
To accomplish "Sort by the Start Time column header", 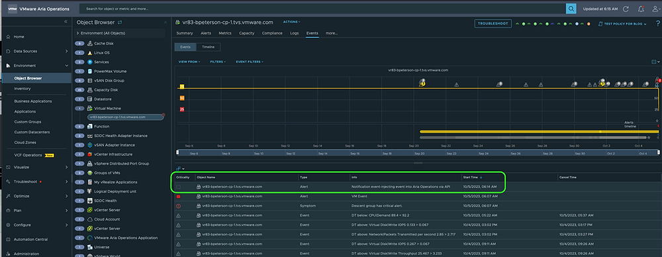I will [472, 177].
